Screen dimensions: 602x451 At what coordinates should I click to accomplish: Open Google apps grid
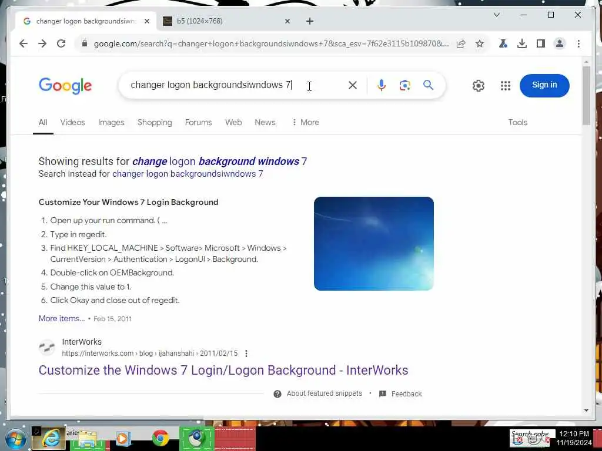[505, 86]
